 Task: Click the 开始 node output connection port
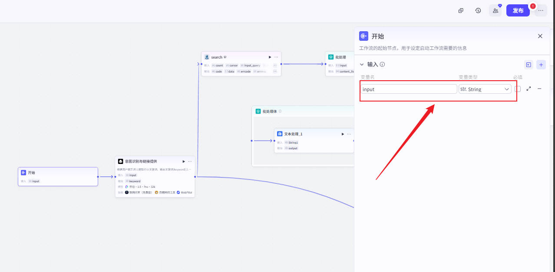tap(98, 177)
